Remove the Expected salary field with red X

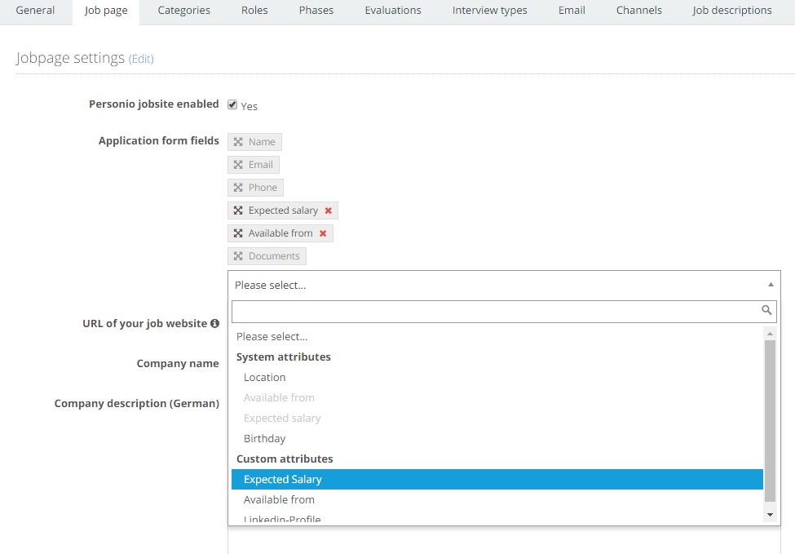[x=328, y=211]
